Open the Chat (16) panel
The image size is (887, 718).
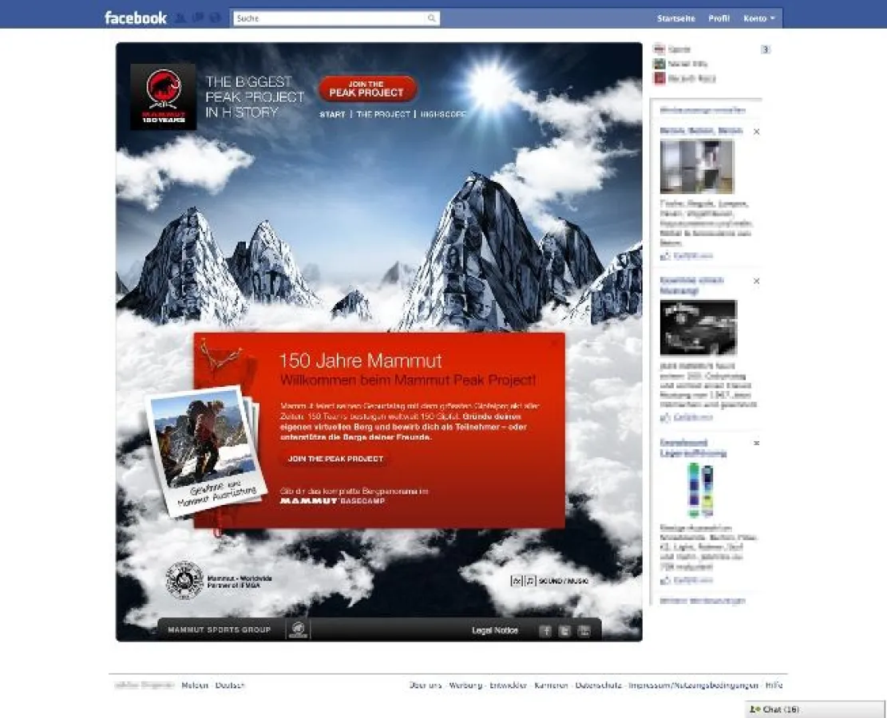click(814, 709)
